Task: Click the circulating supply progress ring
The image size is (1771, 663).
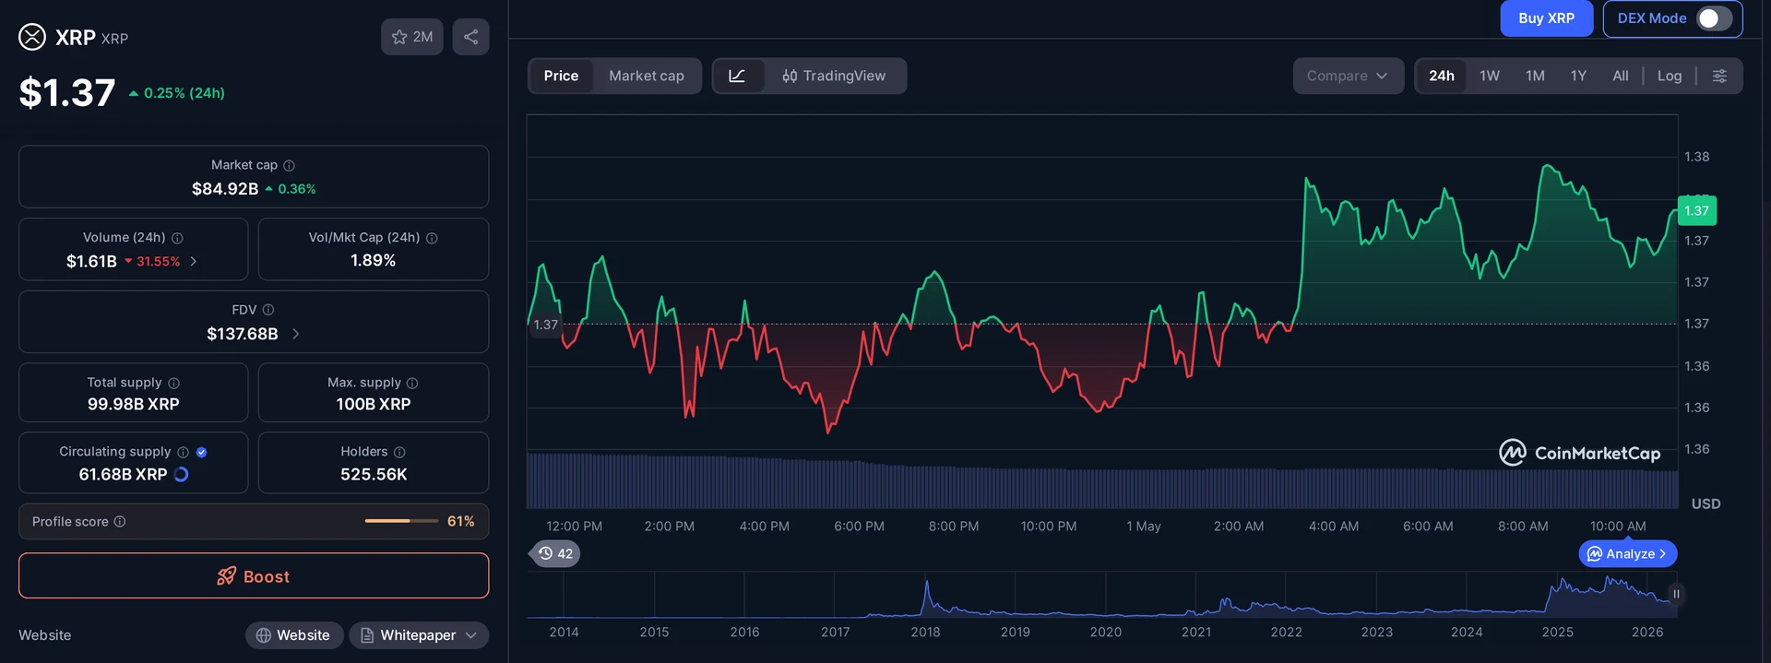Action: 181,474
